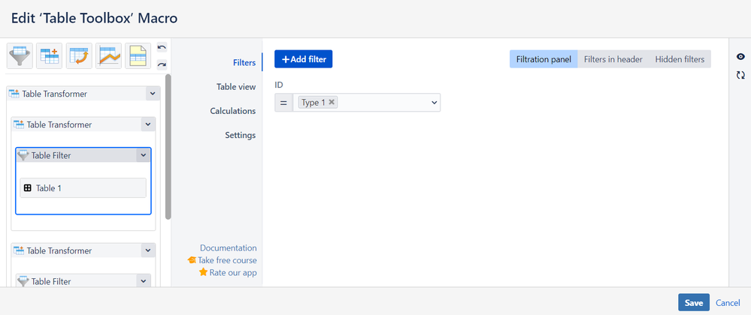Select the topmost Table Transformer header

[77, 94]
